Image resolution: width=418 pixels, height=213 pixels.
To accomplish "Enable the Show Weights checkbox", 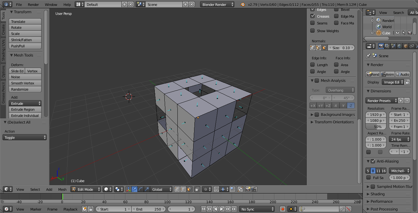I will 312,31.
